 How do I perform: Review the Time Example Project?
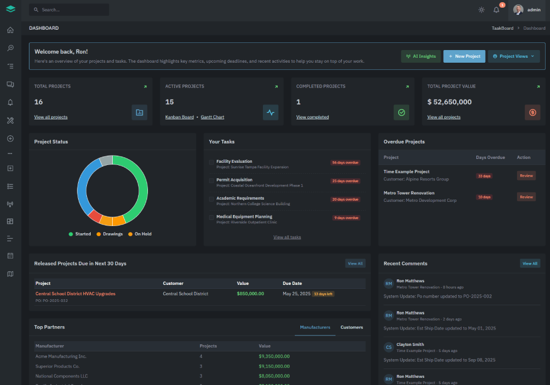[x=526, y=175]
